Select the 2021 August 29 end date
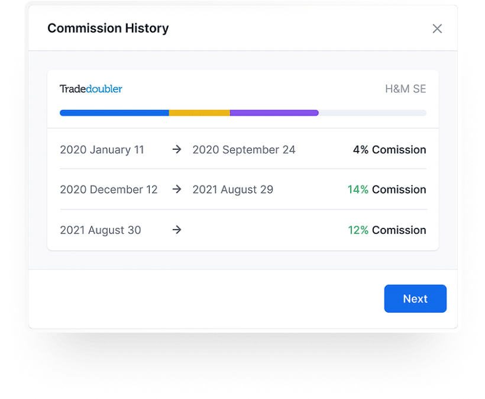485x399 pixels. 232,189
